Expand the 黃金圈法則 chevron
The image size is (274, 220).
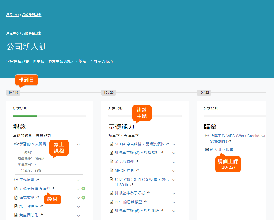click(x=78, y=215)
